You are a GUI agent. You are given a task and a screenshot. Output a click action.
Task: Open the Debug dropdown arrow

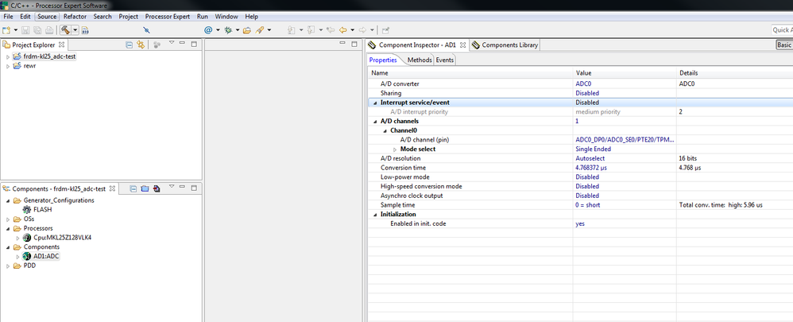coord(238,30)
